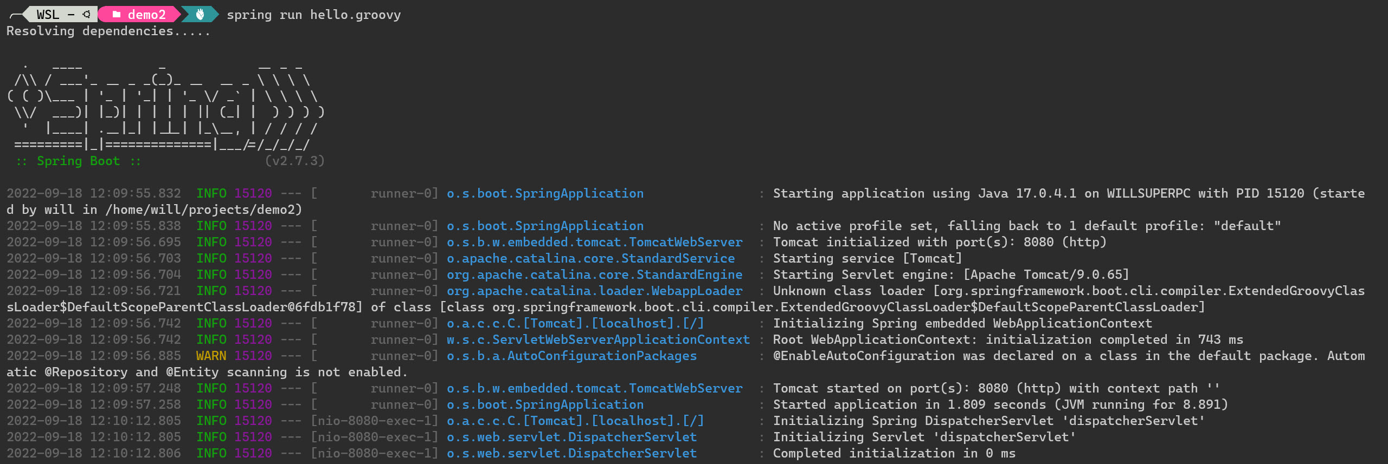This screenshot has height=464, width=1388.
Task: Click the timestamp '2022-09-18 12:09:57.258'
Action: (x=94, y=404)
